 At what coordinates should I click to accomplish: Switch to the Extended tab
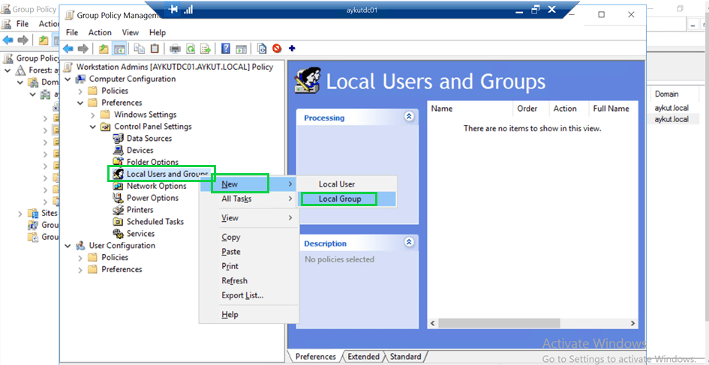[363, 357]
